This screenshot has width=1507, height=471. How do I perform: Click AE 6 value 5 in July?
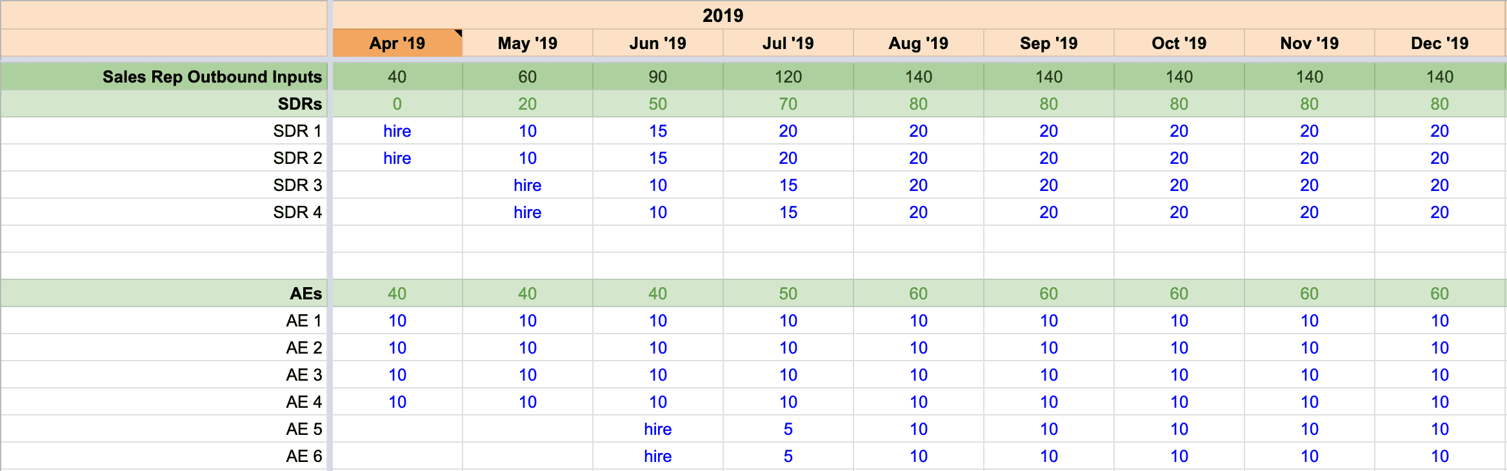(x=788, y=456)
